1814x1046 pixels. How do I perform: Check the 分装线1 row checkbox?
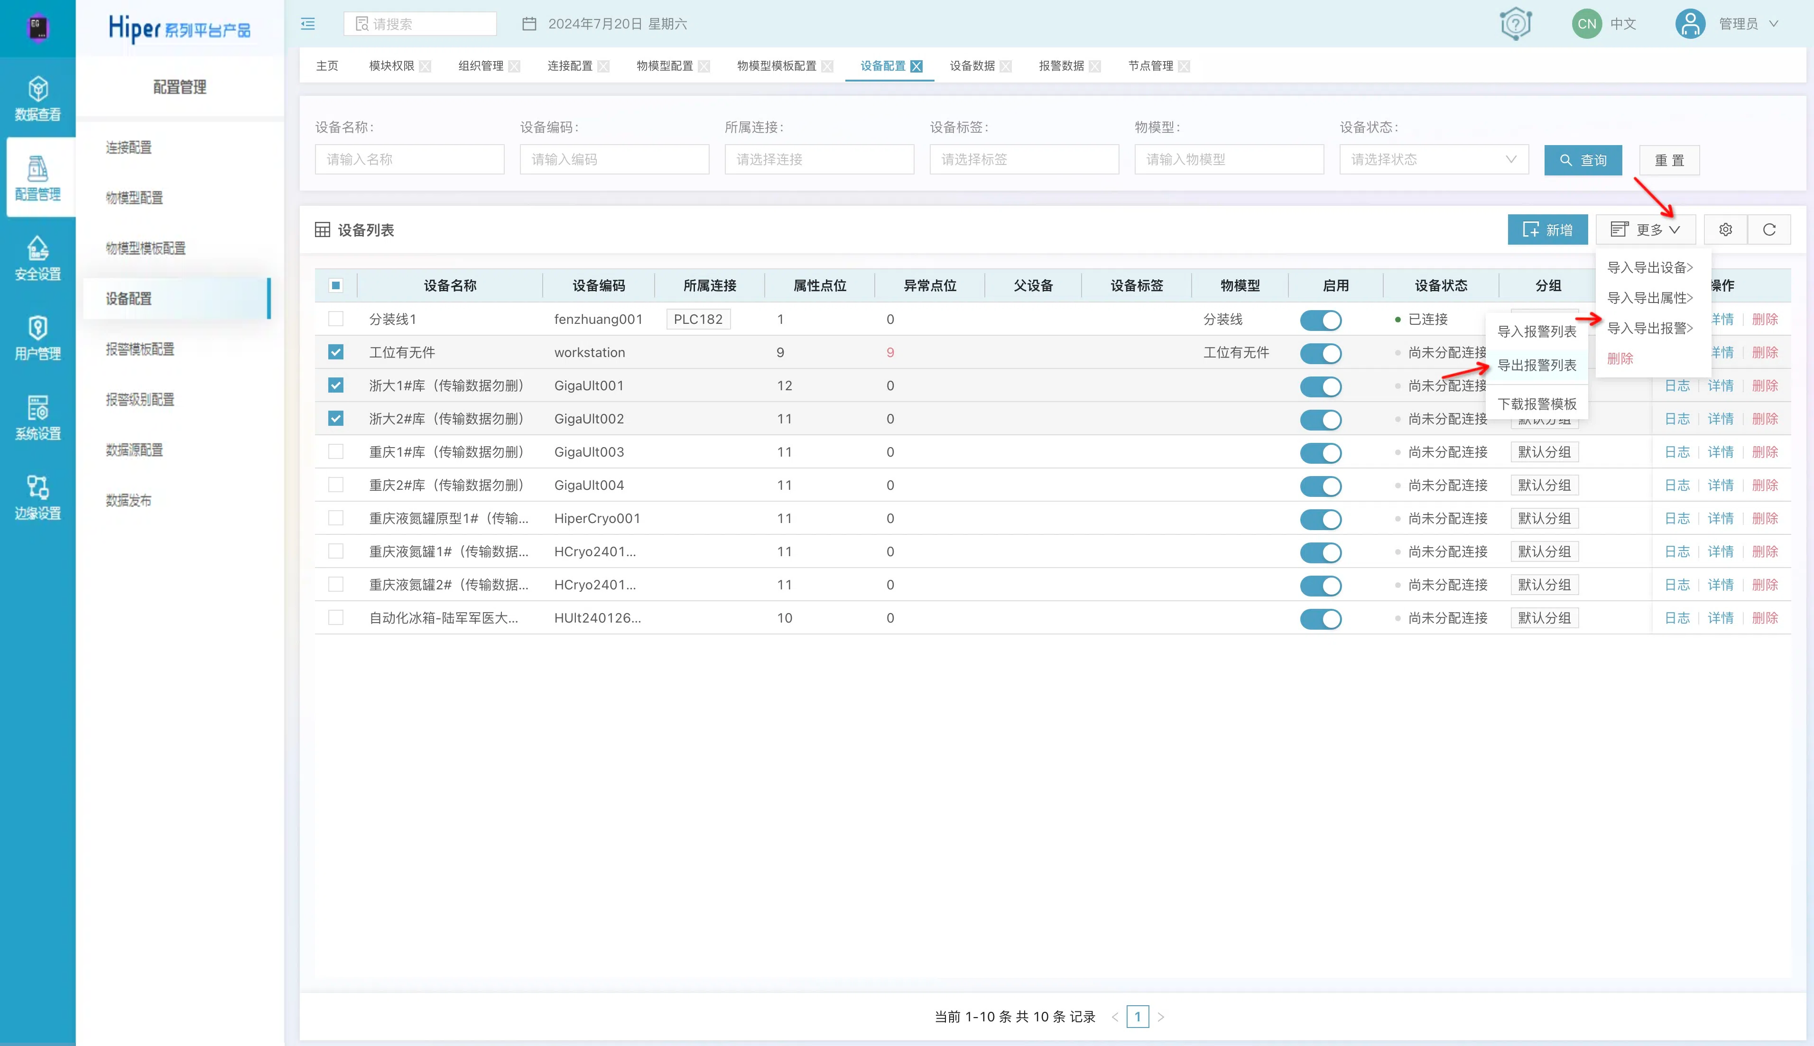(336, 318)
